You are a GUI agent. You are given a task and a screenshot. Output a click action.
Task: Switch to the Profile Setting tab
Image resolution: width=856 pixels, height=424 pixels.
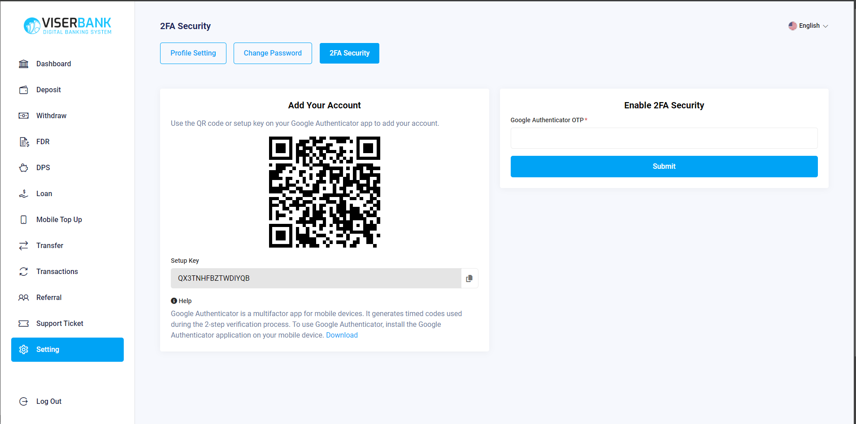(193, 53)
